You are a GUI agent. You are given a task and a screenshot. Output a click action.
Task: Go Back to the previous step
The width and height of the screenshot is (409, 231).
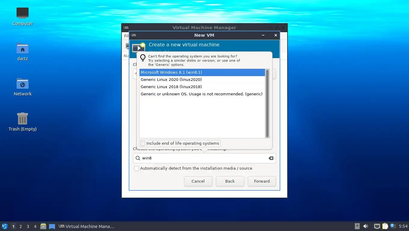click(x=230, y=181)
